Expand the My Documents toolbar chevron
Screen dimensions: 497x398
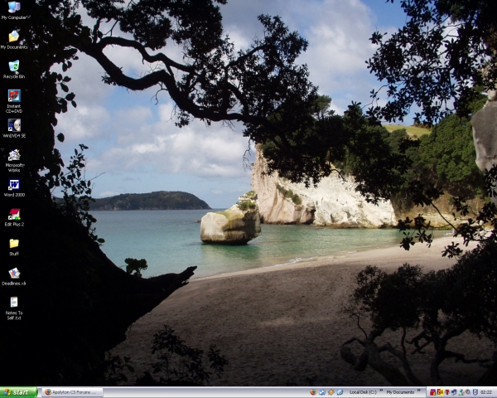419,392
